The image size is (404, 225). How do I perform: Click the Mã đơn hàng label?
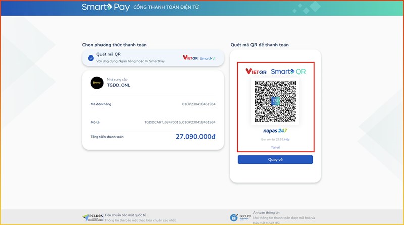(x=100, y=104)
